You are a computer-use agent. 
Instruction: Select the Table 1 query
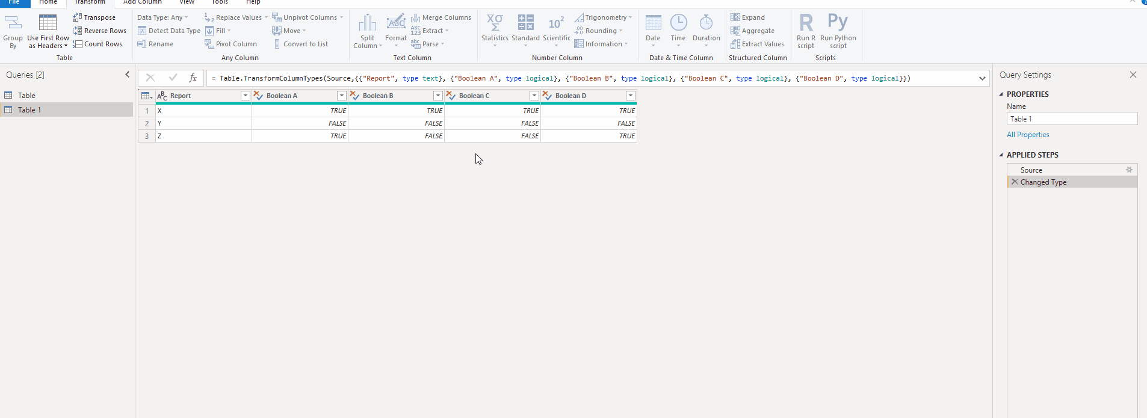coord(67,109)
